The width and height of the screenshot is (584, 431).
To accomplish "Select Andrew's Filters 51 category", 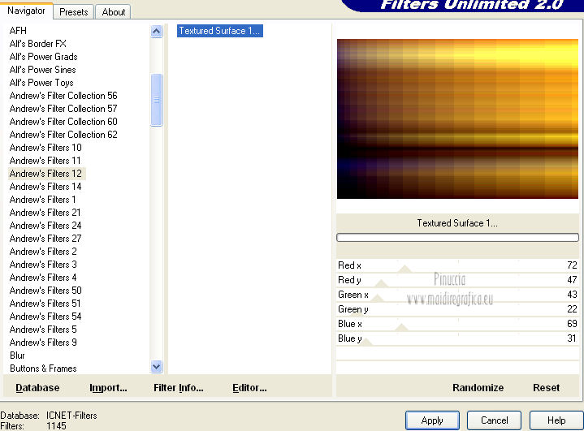I will tap(45, 304).
